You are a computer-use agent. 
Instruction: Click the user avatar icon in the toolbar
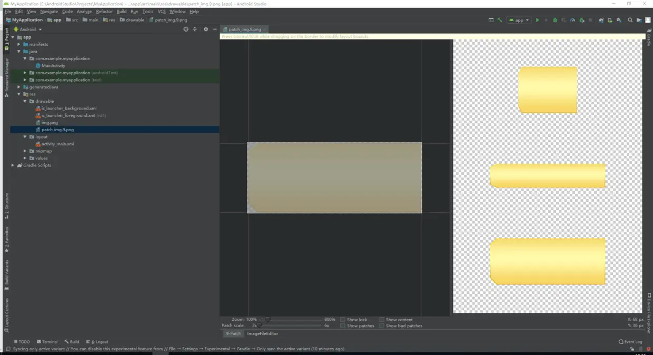647,20
